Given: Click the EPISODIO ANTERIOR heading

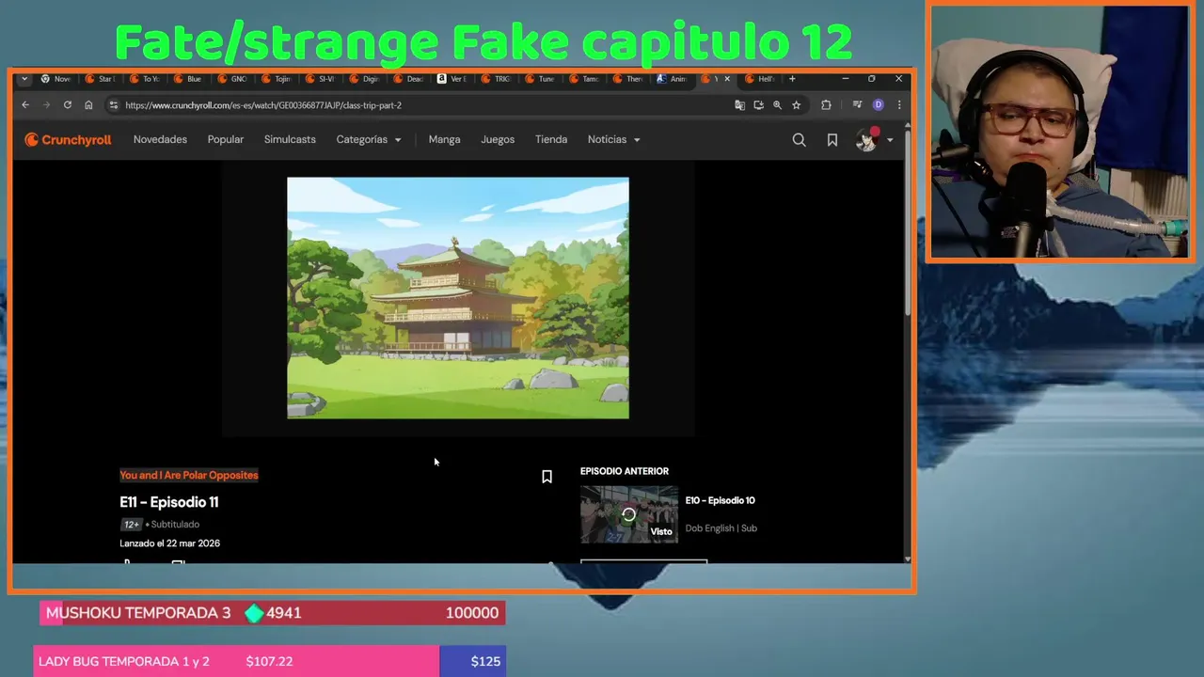Looking at the screenshot, I should (625, 471).
